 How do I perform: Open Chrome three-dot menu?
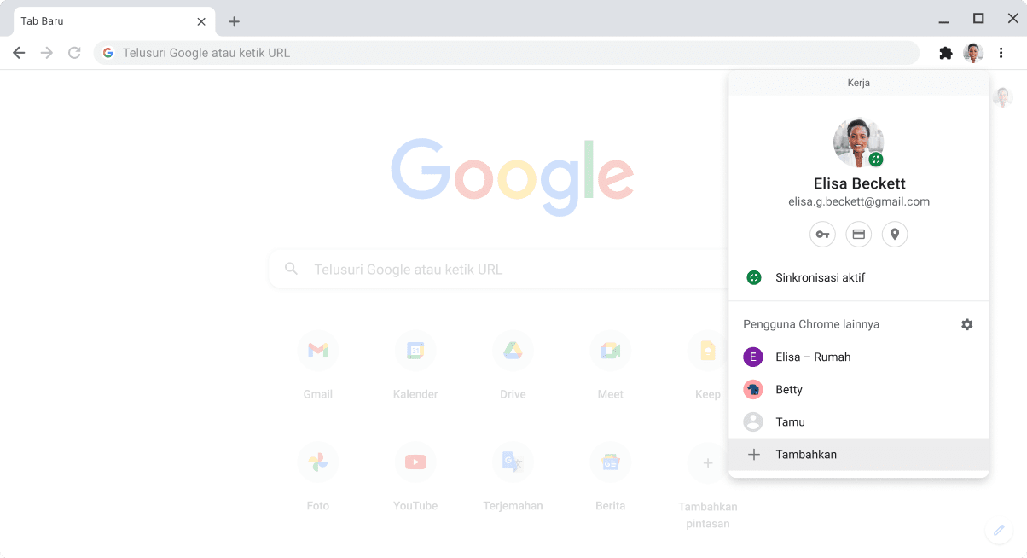[1001, 53]
